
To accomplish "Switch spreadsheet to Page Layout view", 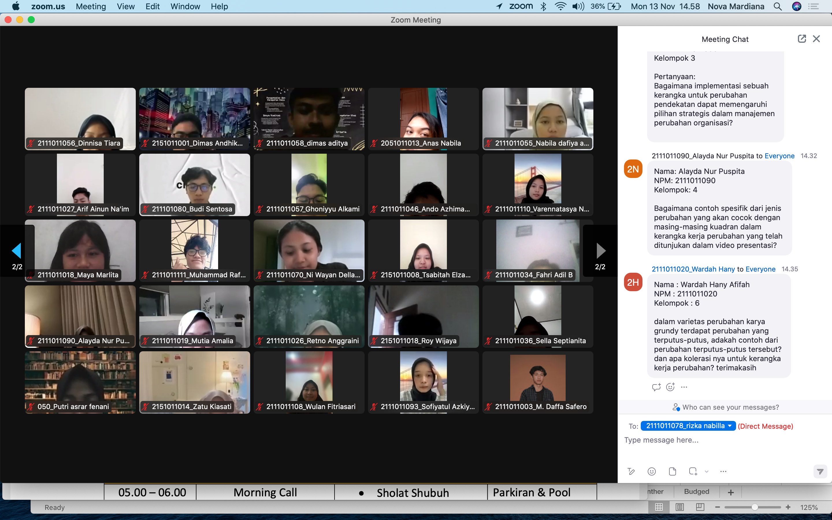I will pos(679,507).
